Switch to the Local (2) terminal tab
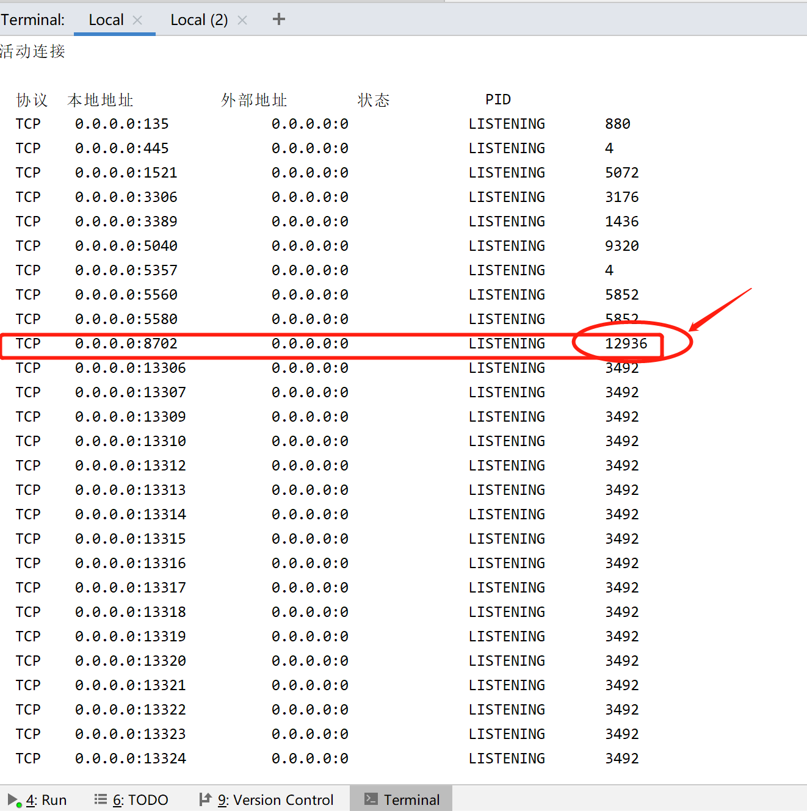807x811 pixels. coord(198,19)
